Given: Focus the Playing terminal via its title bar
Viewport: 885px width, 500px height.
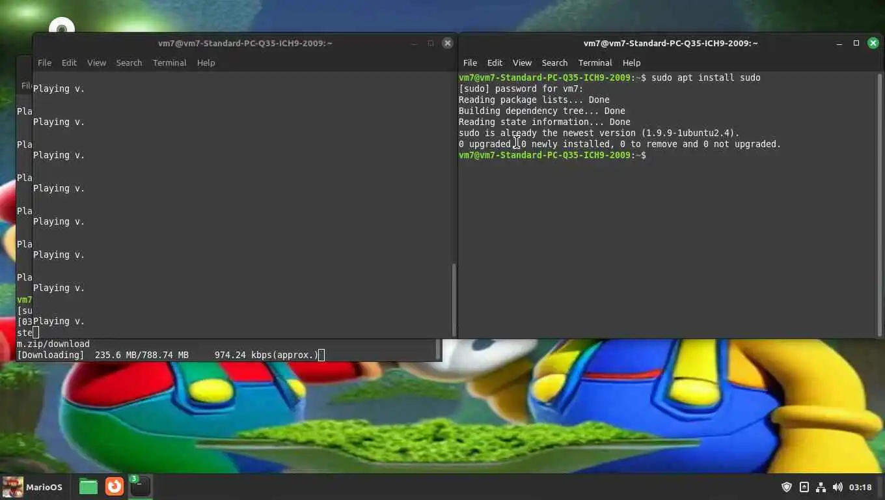Looking at the screenshot, I should click(245, 43).
